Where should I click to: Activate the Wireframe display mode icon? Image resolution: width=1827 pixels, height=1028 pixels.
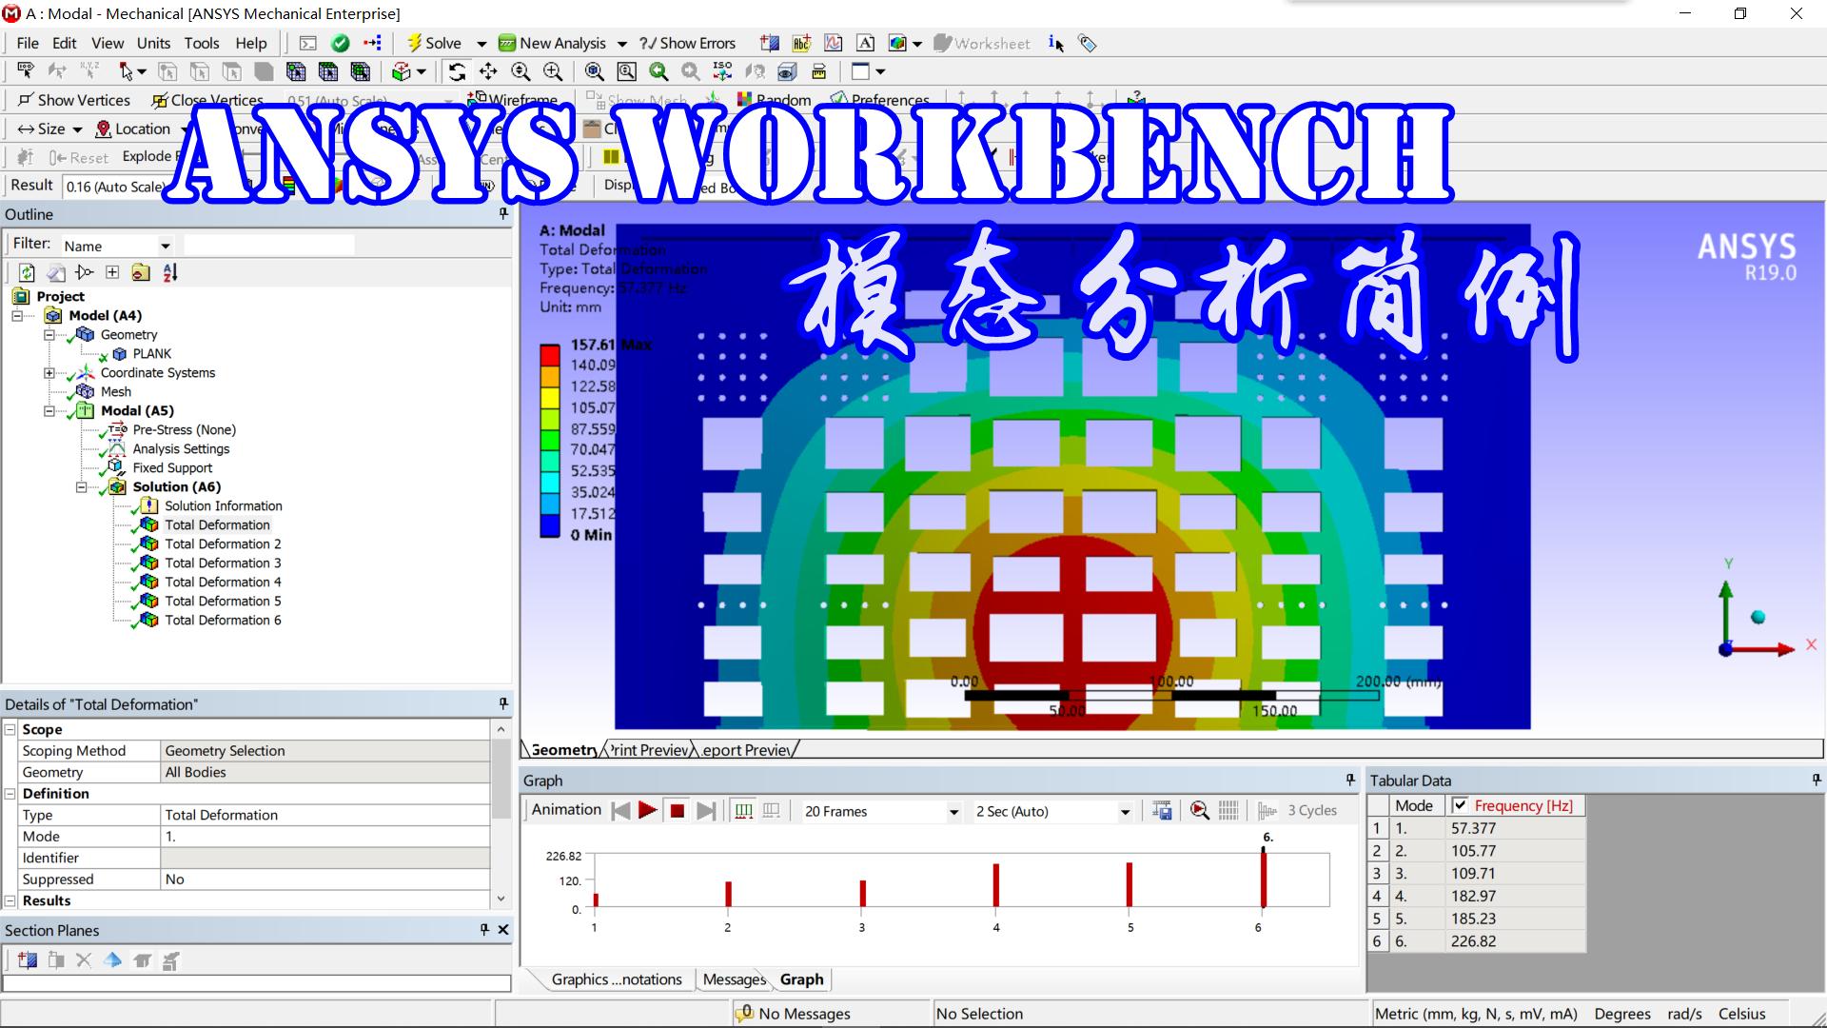(x=478, y=99)
